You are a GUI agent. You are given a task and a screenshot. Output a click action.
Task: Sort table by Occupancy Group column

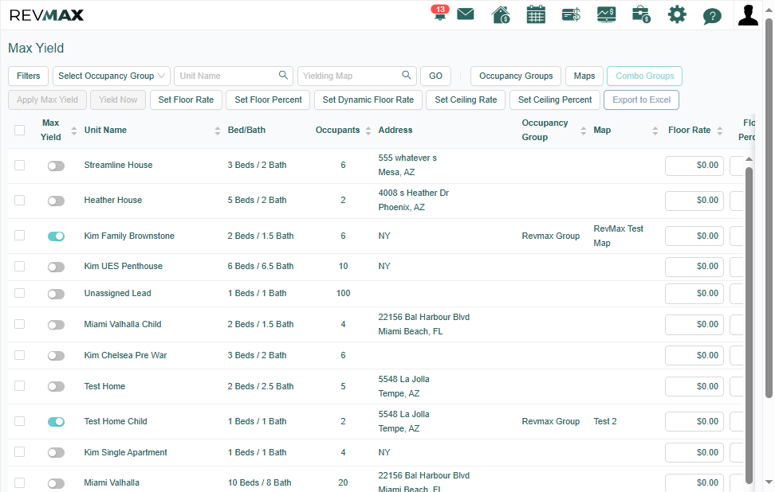[583, 131]
